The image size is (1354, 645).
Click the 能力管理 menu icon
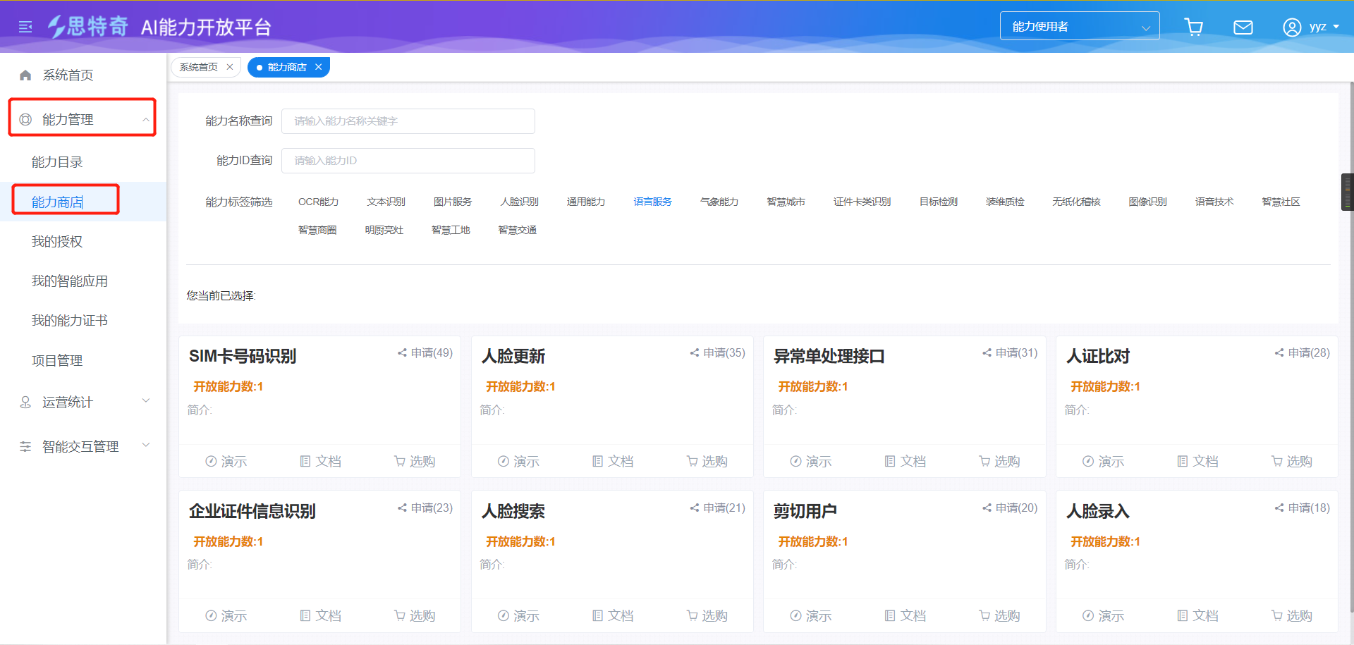click(x=25, y=119)
